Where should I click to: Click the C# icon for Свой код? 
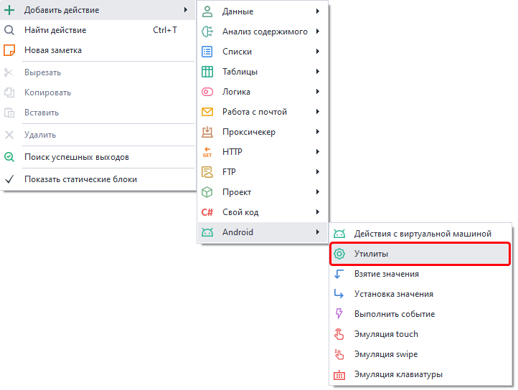tap(207, 212)
